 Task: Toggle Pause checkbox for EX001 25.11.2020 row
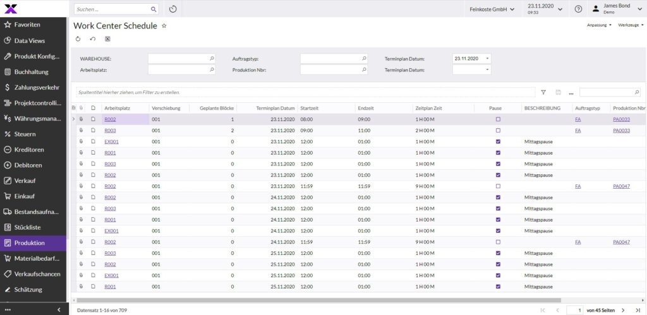[498, 275]
